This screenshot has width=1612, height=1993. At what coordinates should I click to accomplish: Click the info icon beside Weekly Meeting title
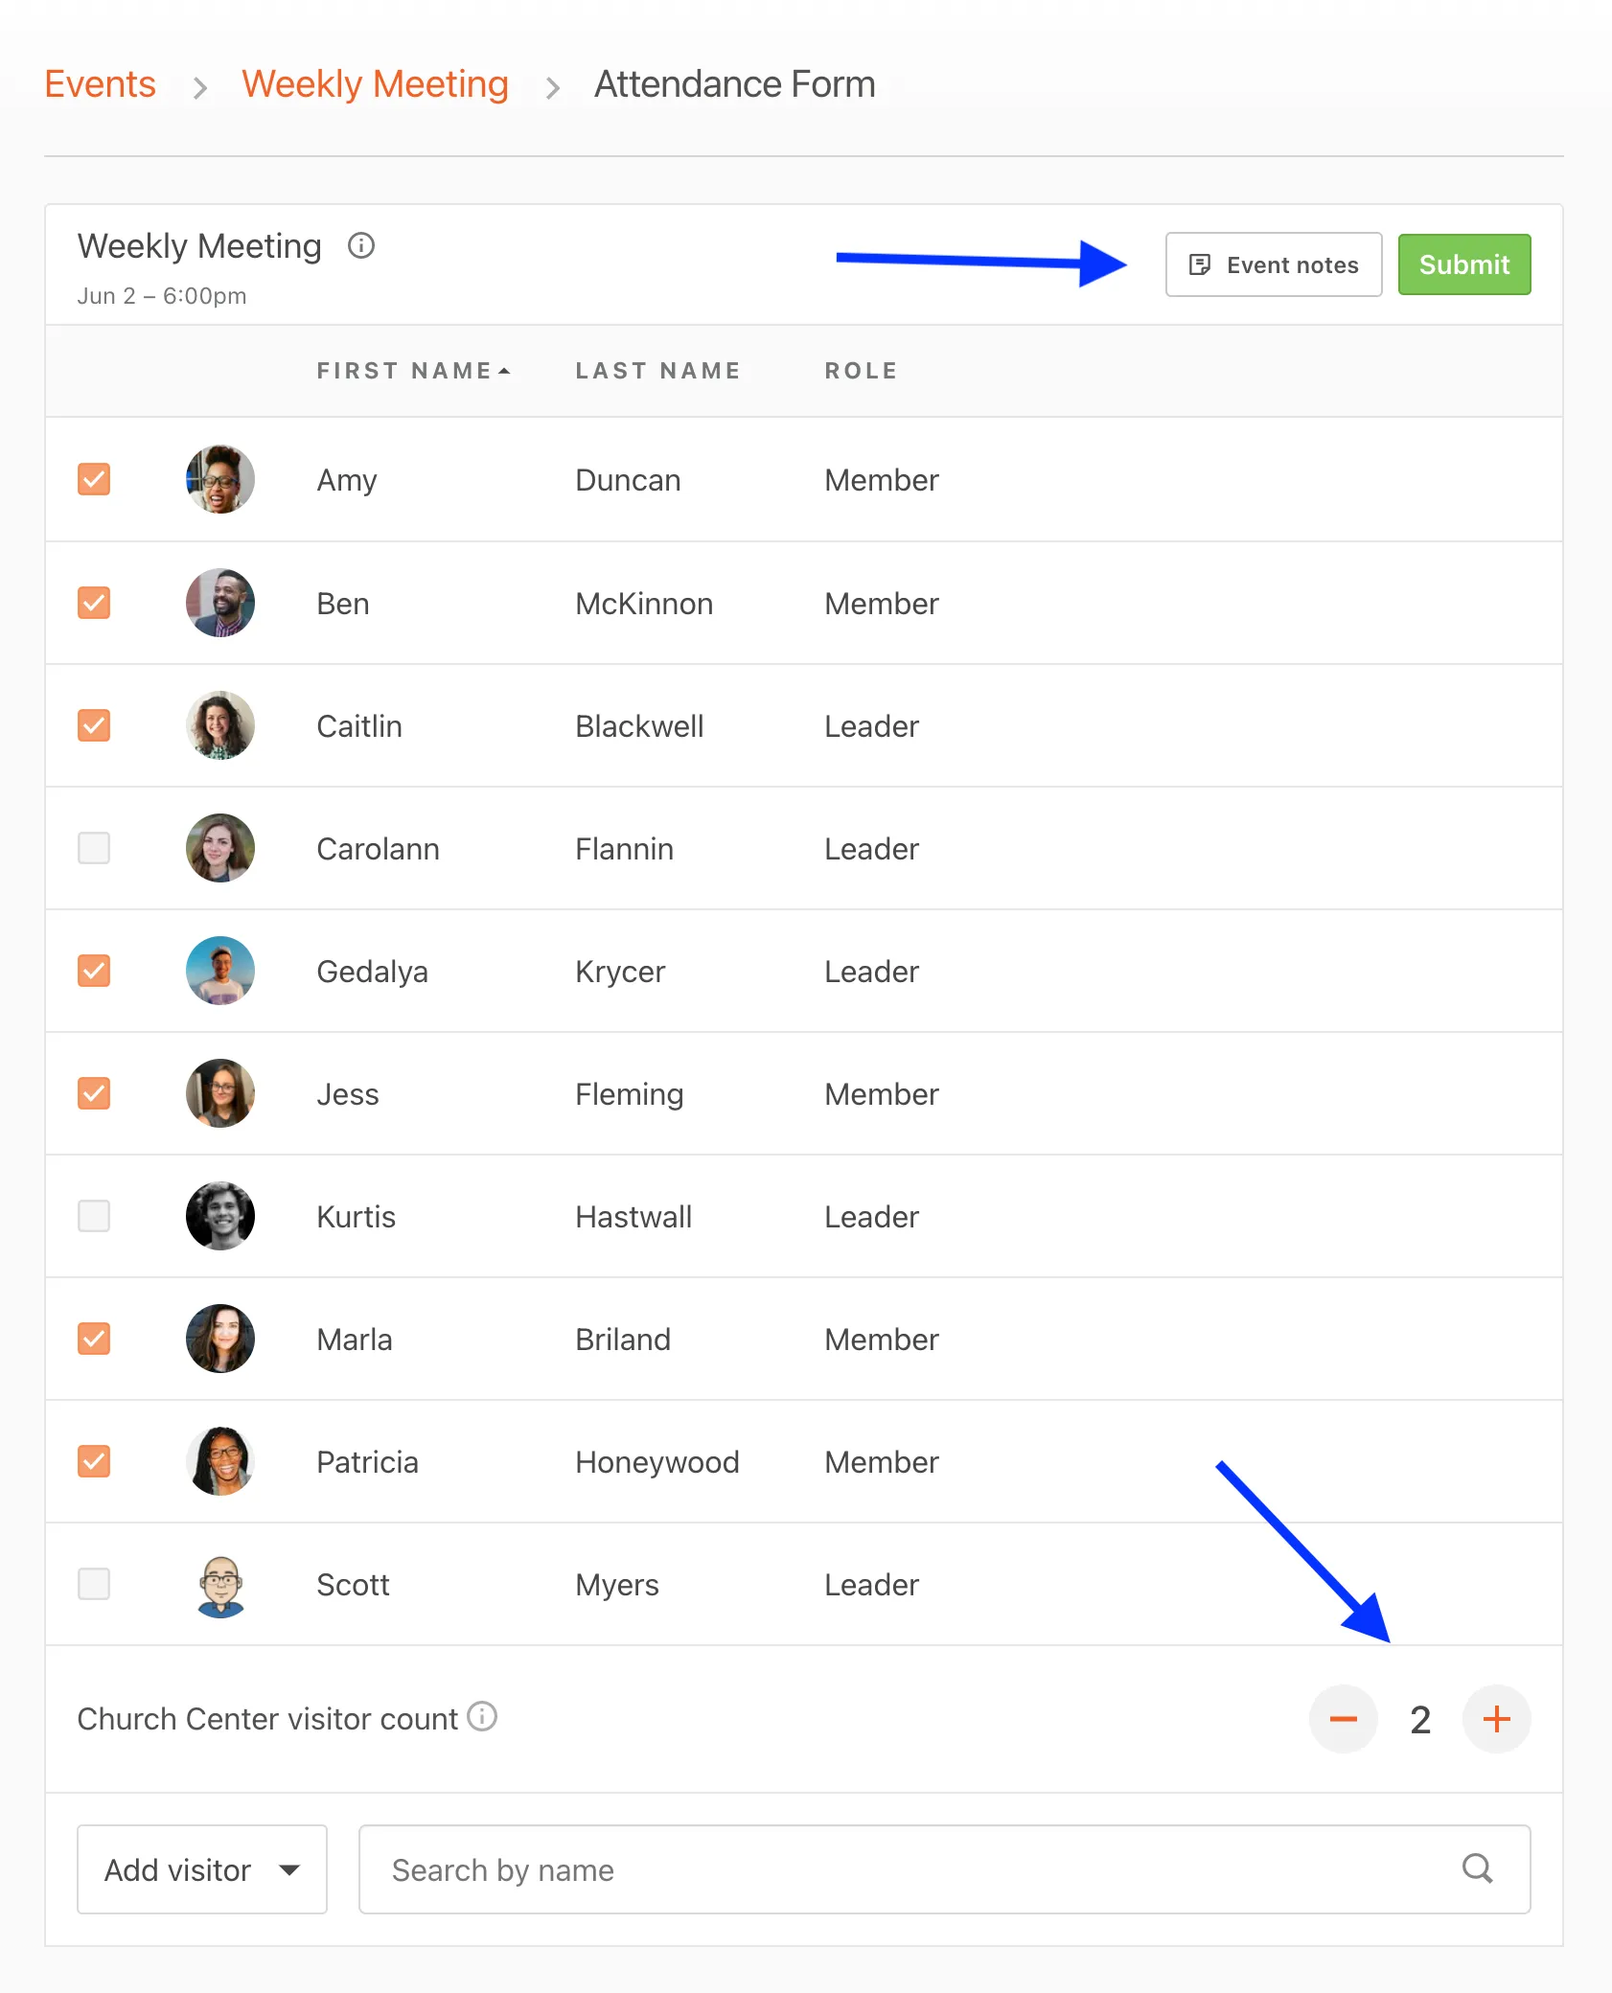pyautogui.click(x=361, y=246)
